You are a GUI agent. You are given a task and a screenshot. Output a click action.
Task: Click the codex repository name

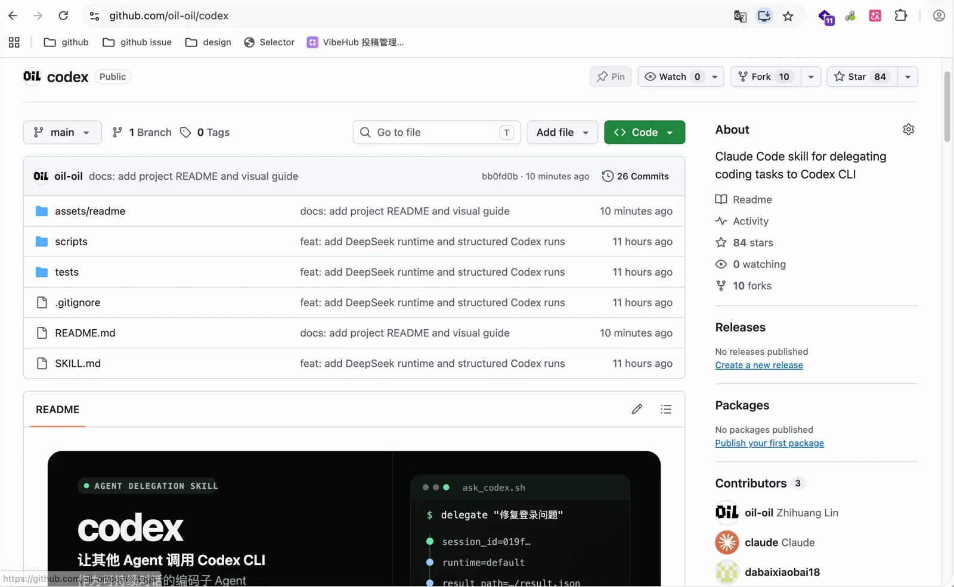coord(67,77)
